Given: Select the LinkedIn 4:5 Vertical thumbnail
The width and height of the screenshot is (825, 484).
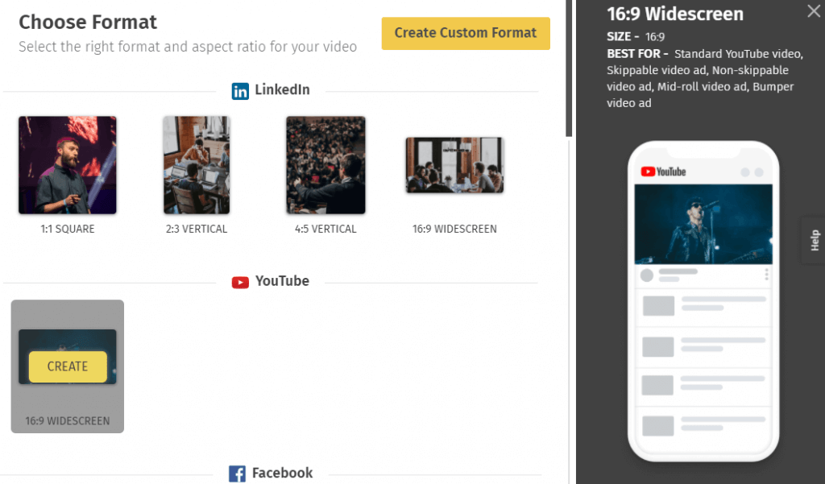Looking at the screenshot, I should (x=325, y=164).
